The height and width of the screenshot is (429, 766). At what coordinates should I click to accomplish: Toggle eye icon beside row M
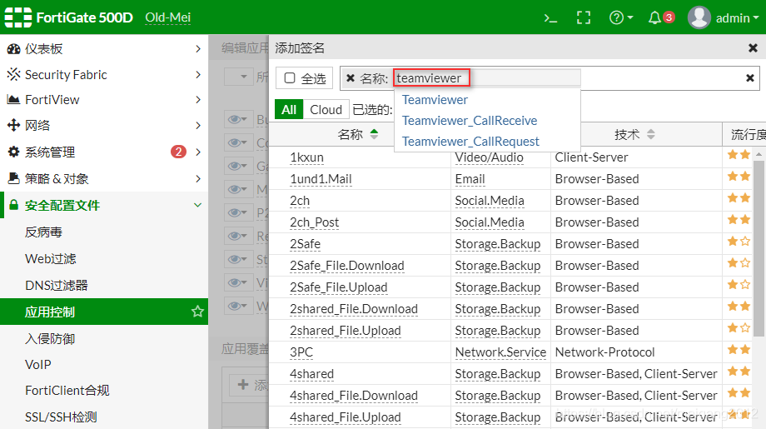tap(238, 189)
